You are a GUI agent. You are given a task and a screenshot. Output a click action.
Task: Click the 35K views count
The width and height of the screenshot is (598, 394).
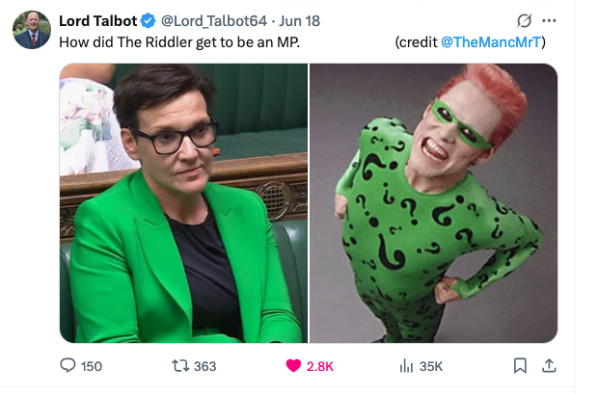coord(431,367)
